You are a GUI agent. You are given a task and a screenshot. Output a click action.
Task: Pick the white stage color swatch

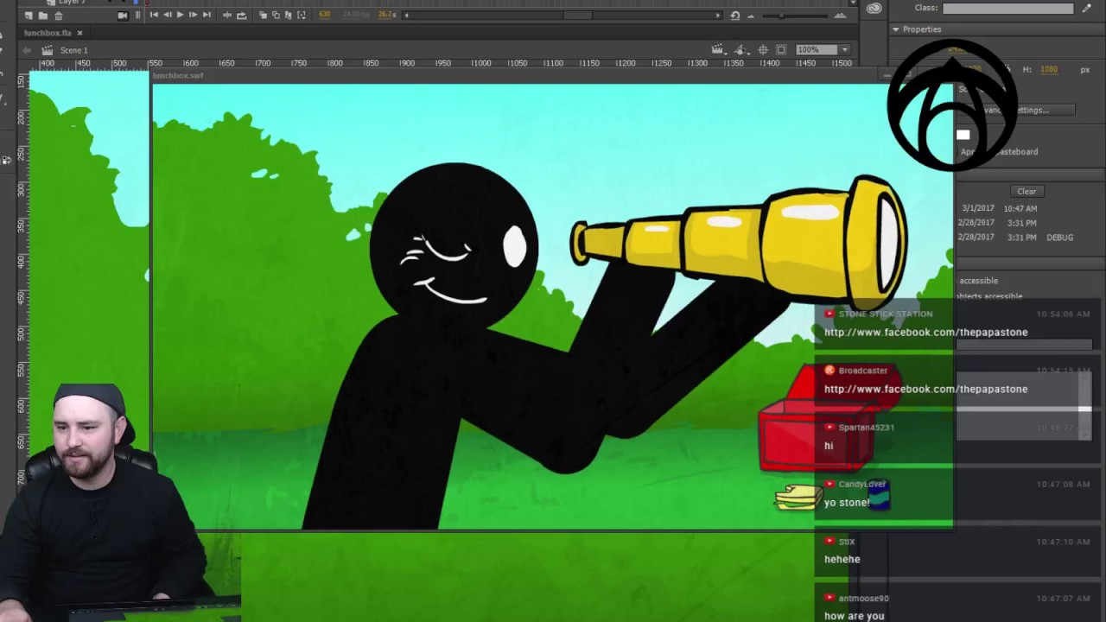[x=963, y=135]
